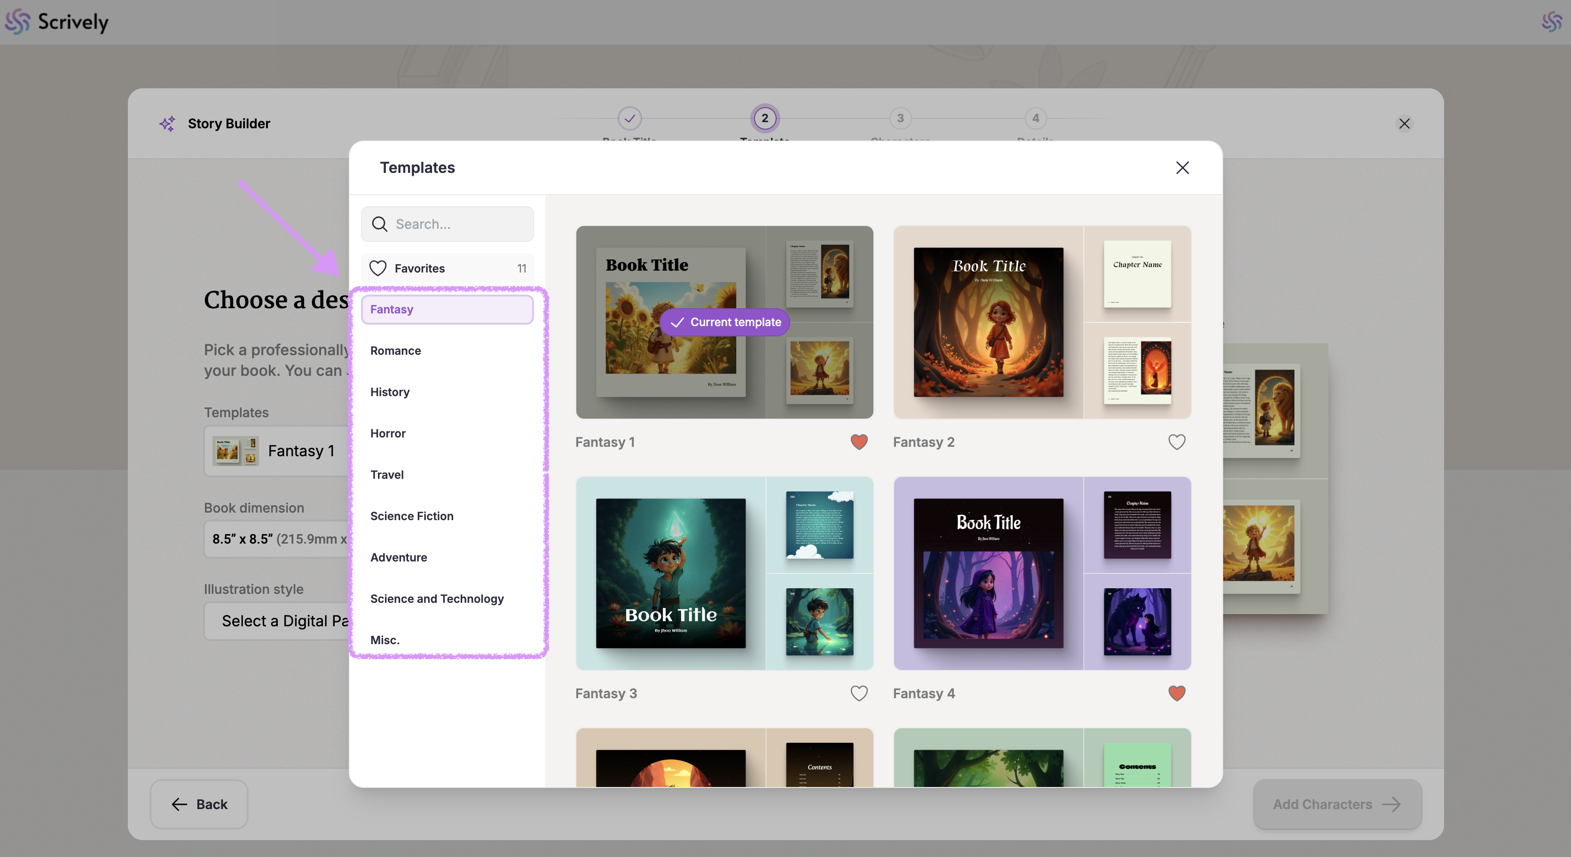Click step 3 circle in progress bar
Viewport: 1571px width, 857px height.
[x=900, y=118]
